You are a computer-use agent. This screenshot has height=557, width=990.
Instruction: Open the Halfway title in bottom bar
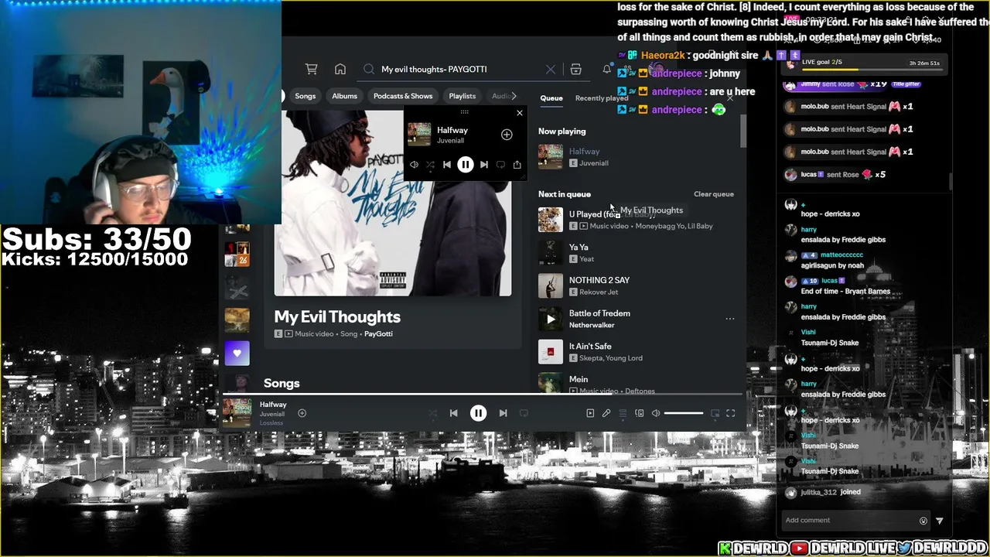[x=273, y=405]
